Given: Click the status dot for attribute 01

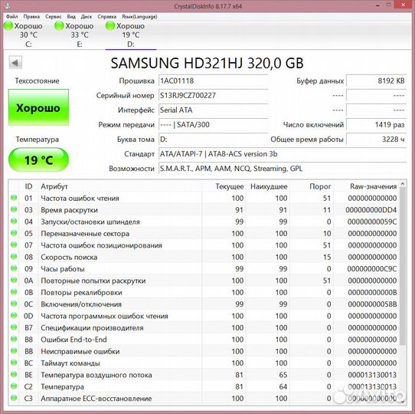Looking at the screenshot, I should tap(14, 198).
